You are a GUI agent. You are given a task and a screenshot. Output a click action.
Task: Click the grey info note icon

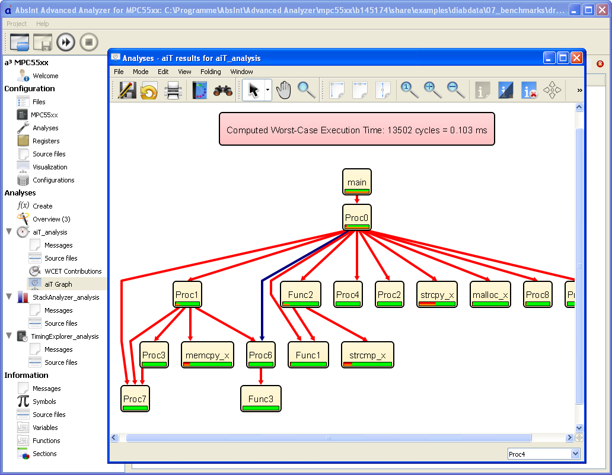coord(482,91)
